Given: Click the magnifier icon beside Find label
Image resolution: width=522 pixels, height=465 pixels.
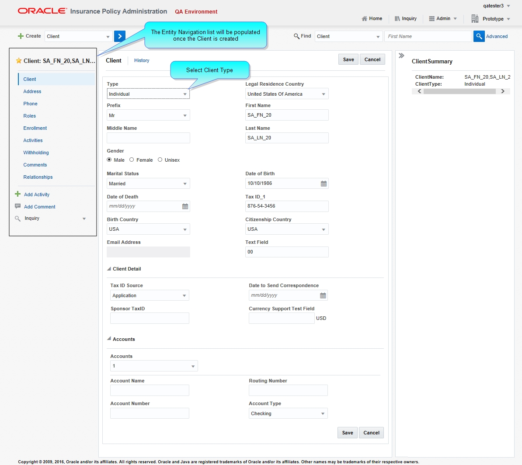Looking at the screenshot, I should [296, 36].
